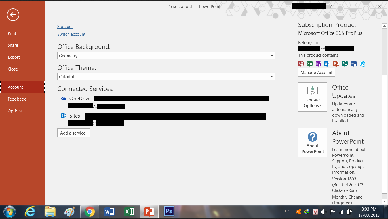This screenshot has height=219, width=388.
Task: Select the Account menu item
Action: click(22, 87)
